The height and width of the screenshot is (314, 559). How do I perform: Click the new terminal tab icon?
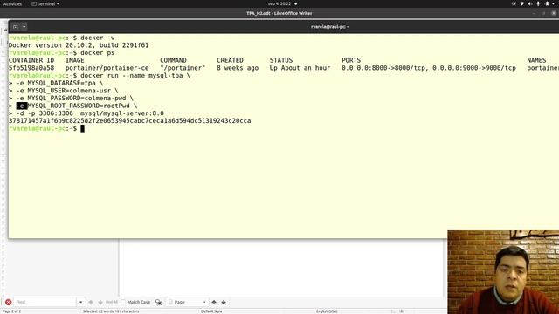(x=16, y=27)
